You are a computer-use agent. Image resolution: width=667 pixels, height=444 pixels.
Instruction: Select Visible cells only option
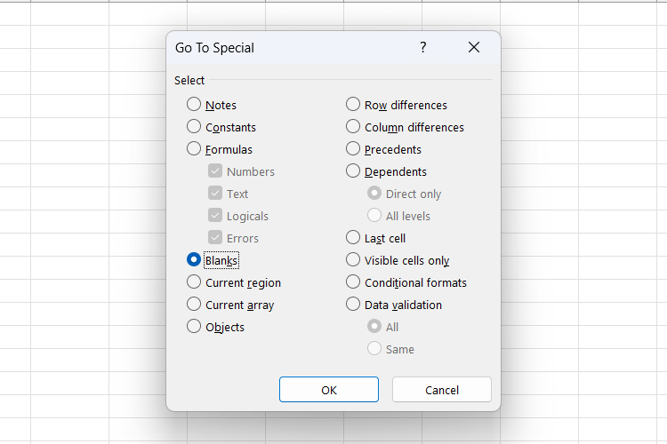pyautogui.click(x=353, y=260)
